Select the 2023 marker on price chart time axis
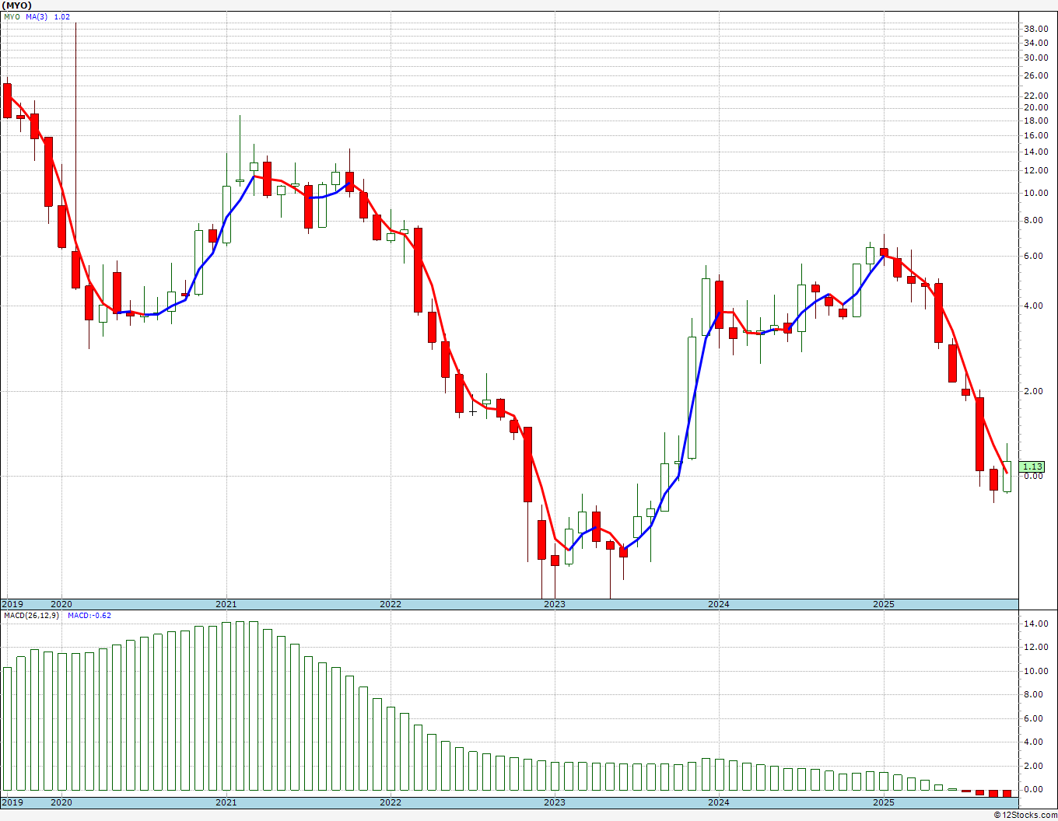 [554, 604]
